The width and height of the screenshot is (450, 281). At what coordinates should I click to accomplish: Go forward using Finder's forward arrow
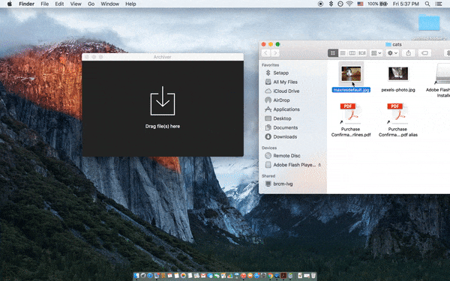[275, 53]
